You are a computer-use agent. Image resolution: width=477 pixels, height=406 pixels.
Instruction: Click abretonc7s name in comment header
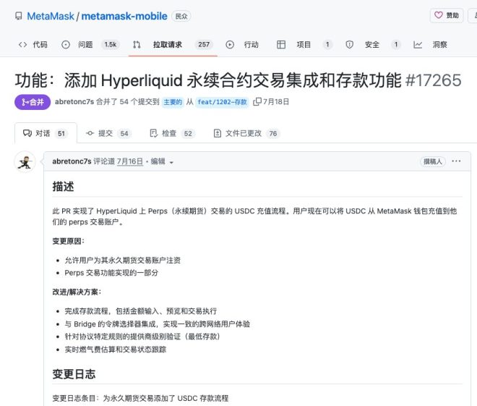click(72, 161)
